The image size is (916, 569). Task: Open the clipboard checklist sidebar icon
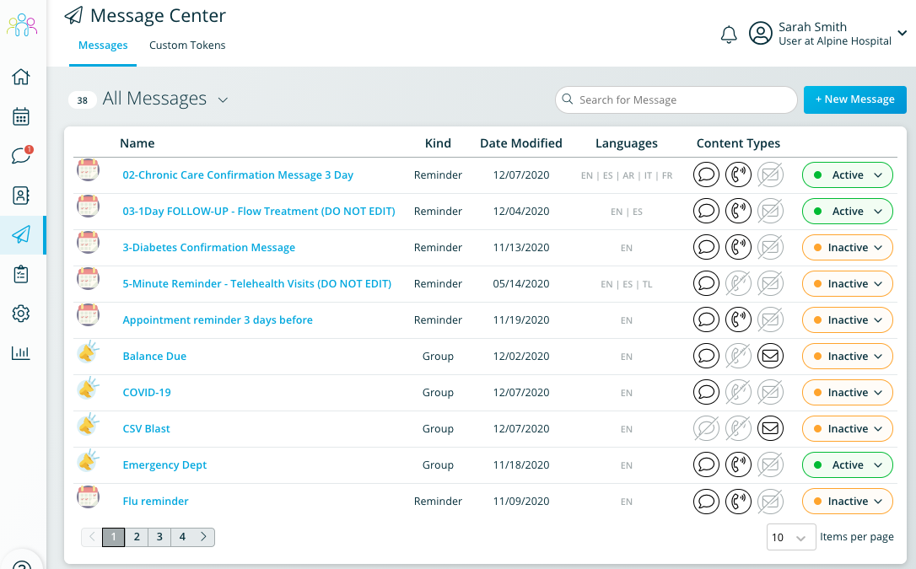pyautogui.click(x=21, y=274)
